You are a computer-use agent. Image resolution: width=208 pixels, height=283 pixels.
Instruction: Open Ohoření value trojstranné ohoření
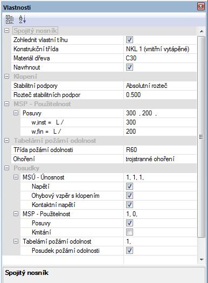pos(160,159)
